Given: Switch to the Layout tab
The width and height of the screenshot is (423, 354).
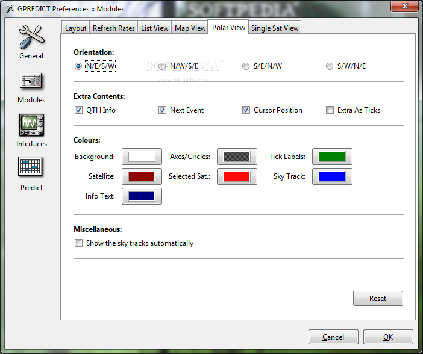Looking at the screenshot, I should point(75,28).
